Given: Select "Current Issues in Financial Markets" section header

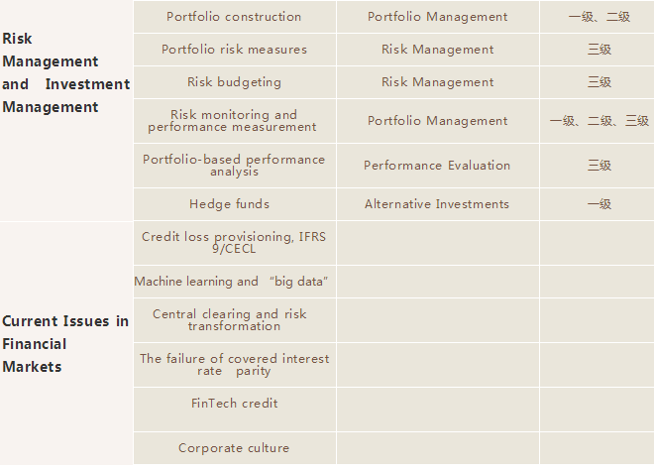Looking at the screenshot, I should tap(65, 344).
